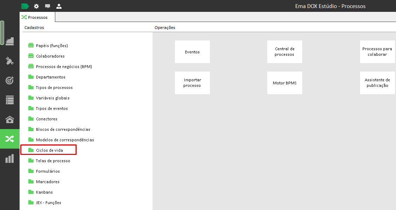Open Telas de processo entry
Screen dimensions: 396x210
(x=53, y=161)
